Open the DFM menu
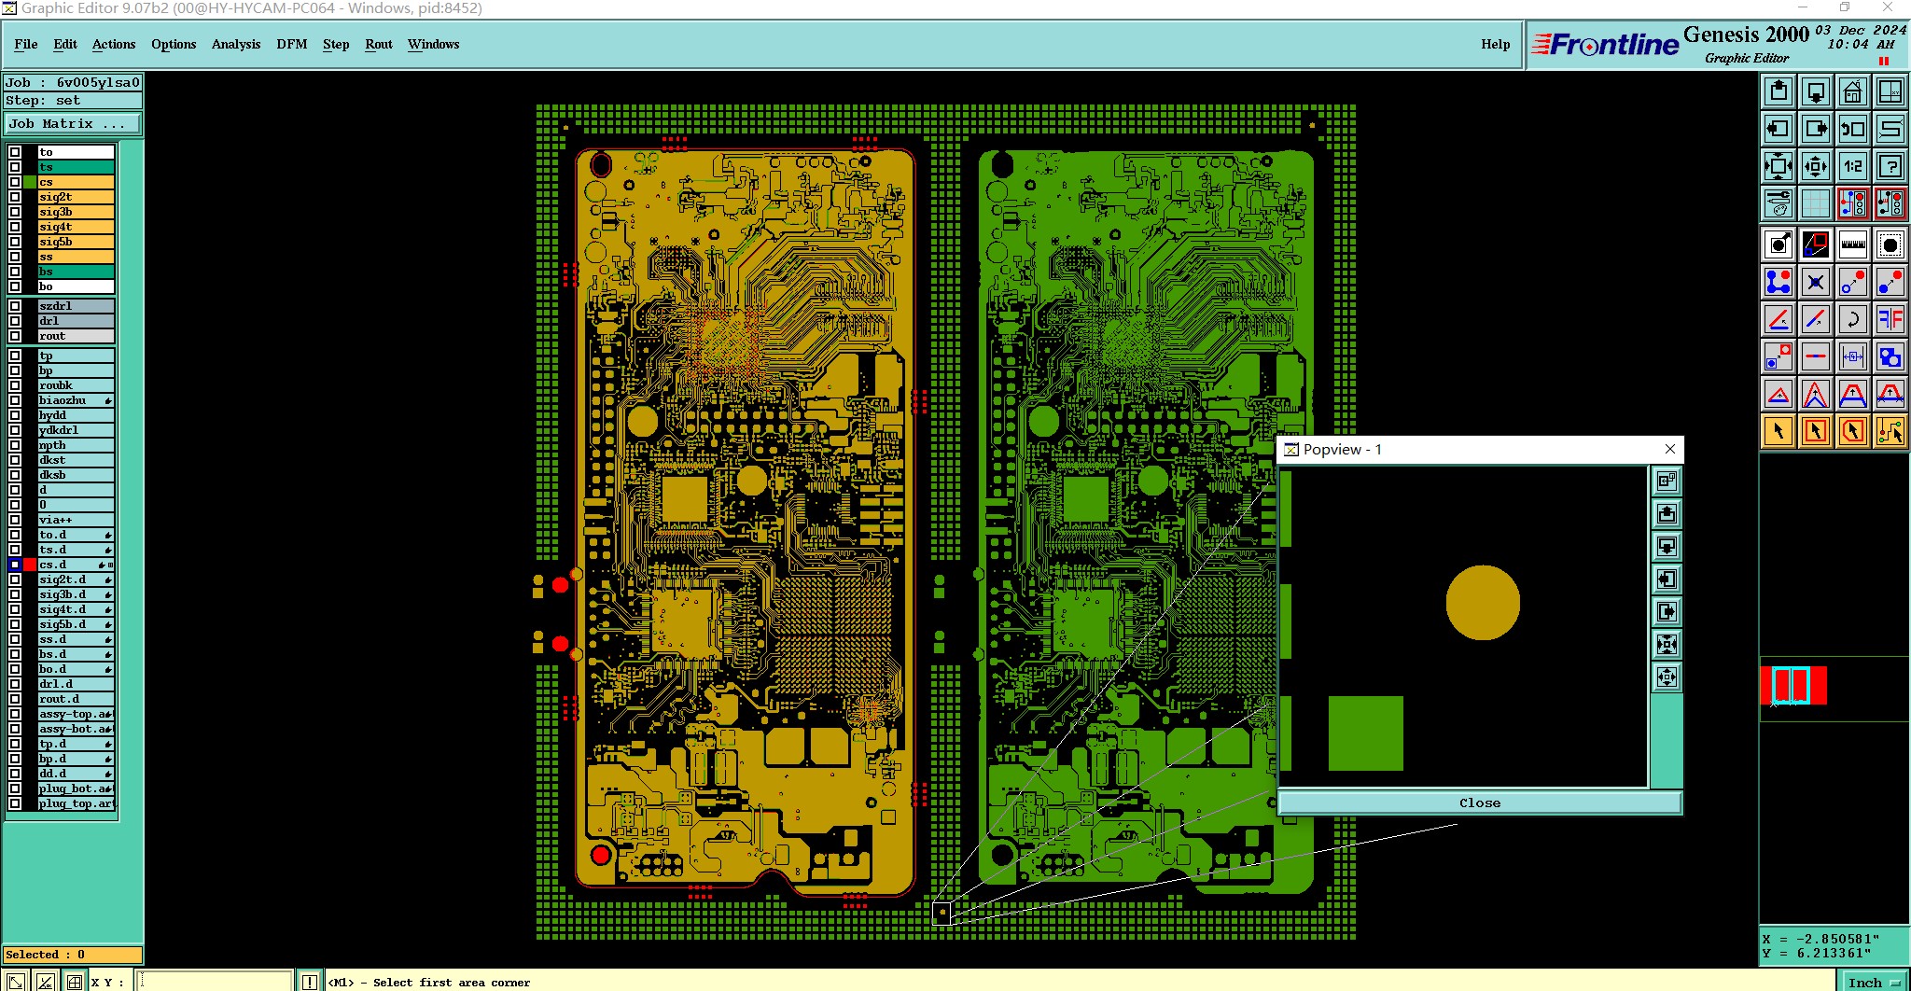The image size is (1911, 991). pyautogui.click(x=292, y=44)
